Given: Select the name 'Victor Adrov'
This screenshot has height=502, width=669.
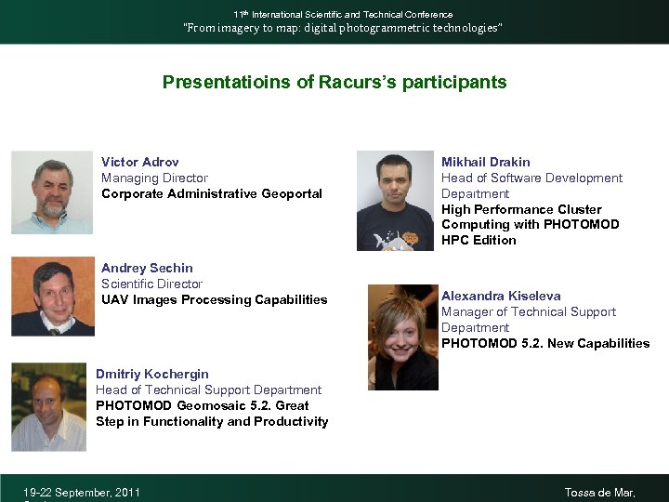Looking at the screenshot, I should click(140, 162).
